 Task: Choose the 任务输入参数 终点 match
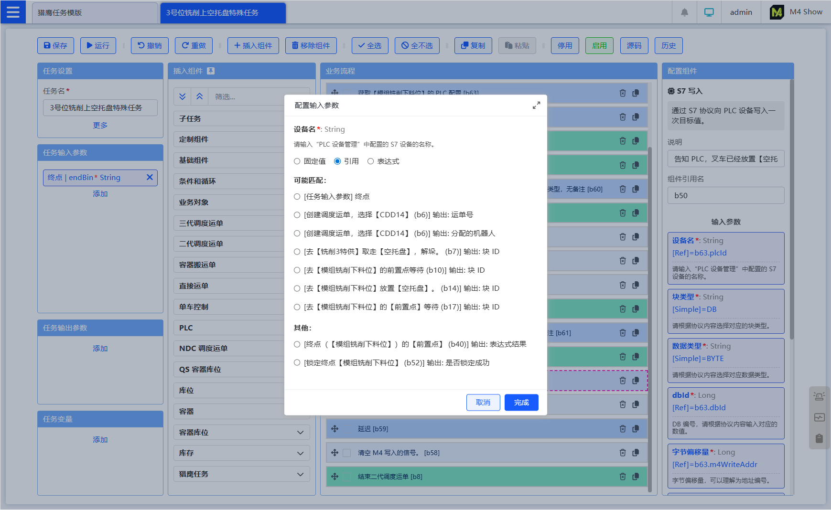pos(297,197)
